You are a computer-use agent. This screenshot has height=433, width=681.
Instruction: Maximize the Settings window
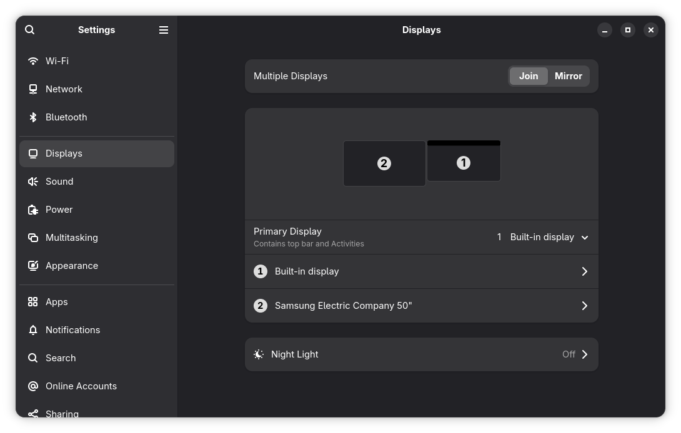627,30
